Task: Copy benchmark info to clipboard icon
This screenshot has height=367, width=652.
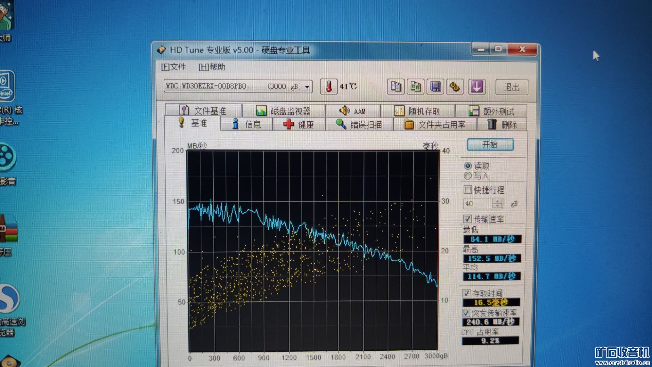Action: tap(396, 87)
